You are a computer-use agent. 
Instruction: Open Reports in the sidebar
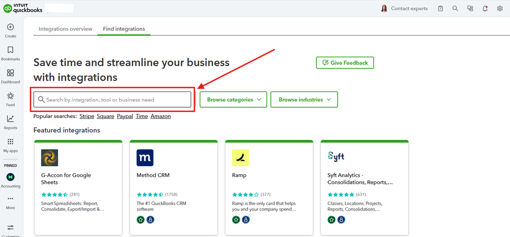pyautogui.click(x=10, y=118)
